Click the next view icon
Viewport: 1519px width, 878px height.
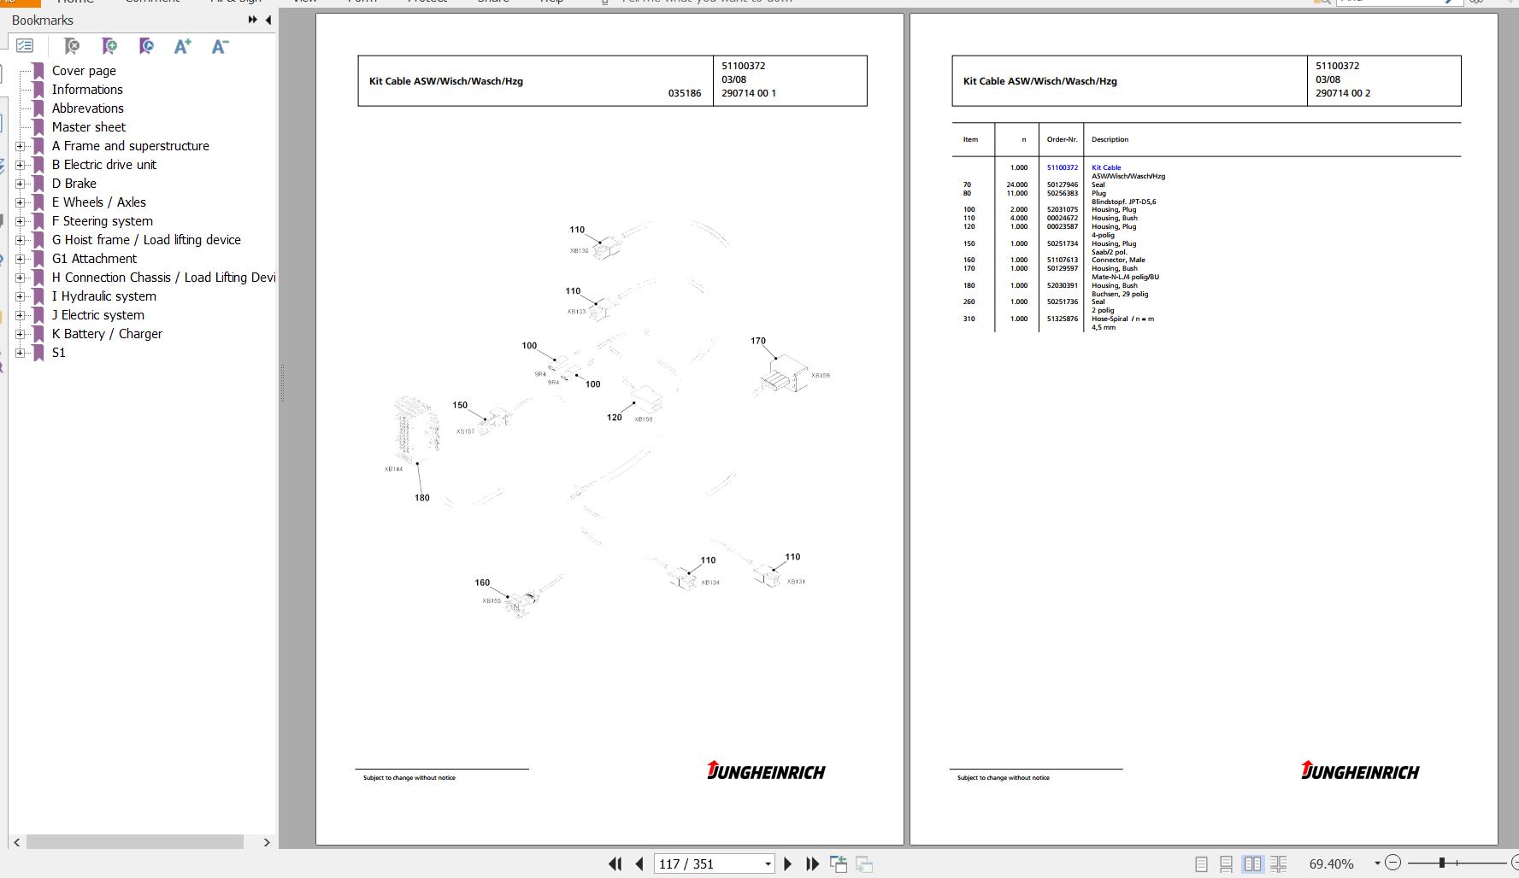coord(864,864)
